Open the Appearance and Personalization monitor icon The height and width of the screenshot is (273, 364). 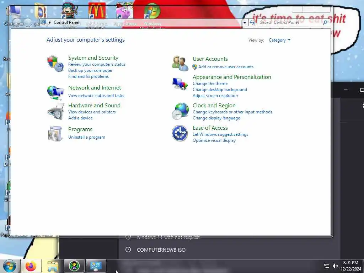[x=180, y=84]
